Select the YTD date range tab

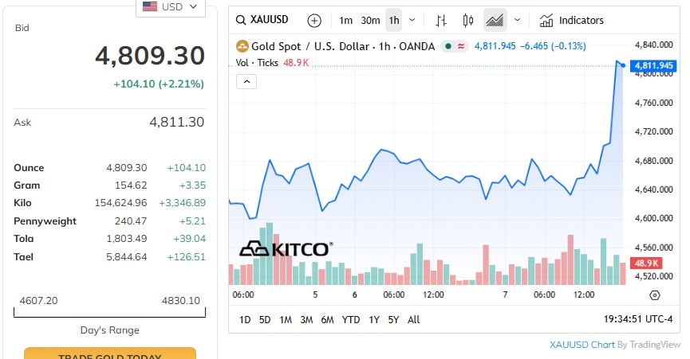[x=351, y=319]
